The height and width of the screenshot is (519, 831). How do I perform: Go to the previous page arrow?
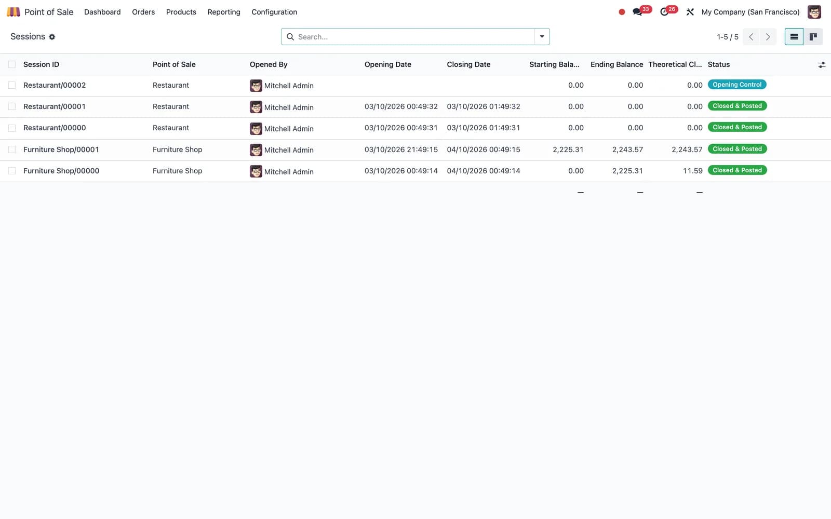coord(751,37)
